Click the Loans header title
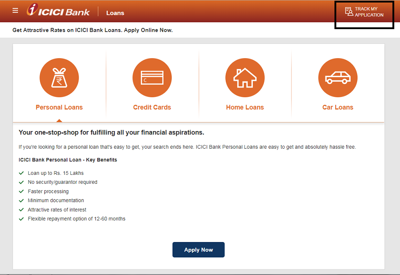Screen dimensions: 400x275 point(115,13)
